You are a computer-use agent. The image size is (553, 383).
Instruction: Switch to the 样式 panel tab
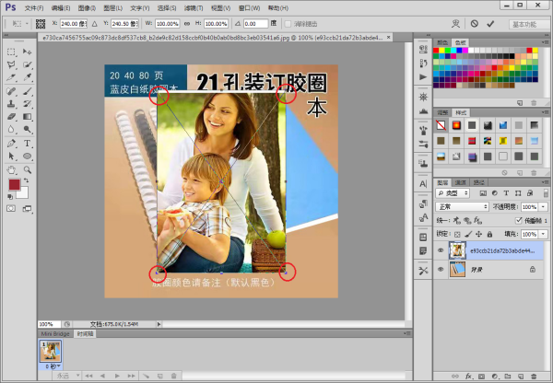[463, 112]
